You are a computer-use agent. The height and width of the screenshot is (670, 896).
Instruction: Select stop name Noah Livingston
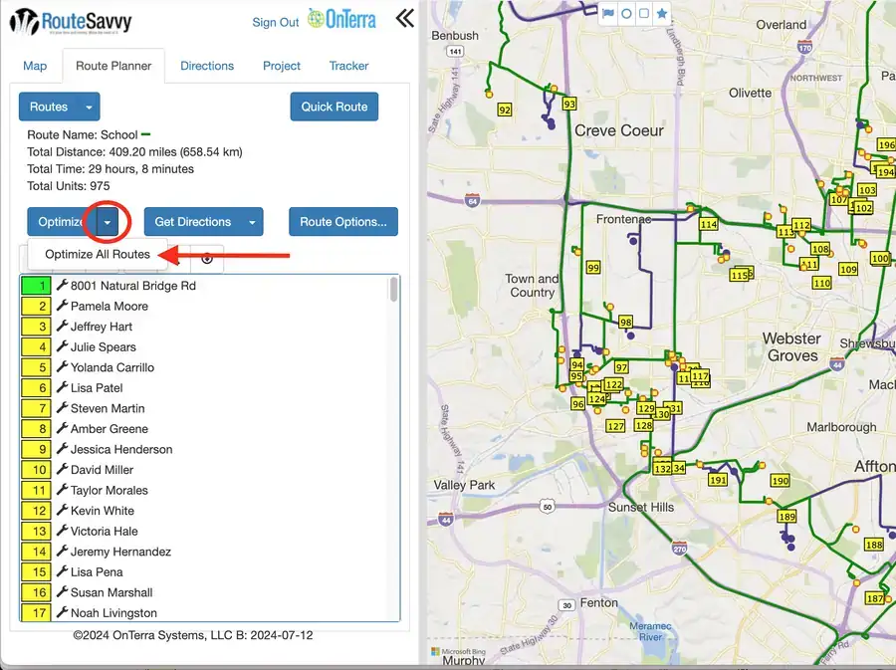tap(113, 613)
